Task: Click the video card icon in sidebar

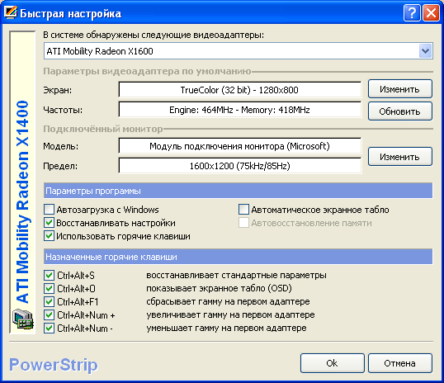Action: (x=23, y=319)
